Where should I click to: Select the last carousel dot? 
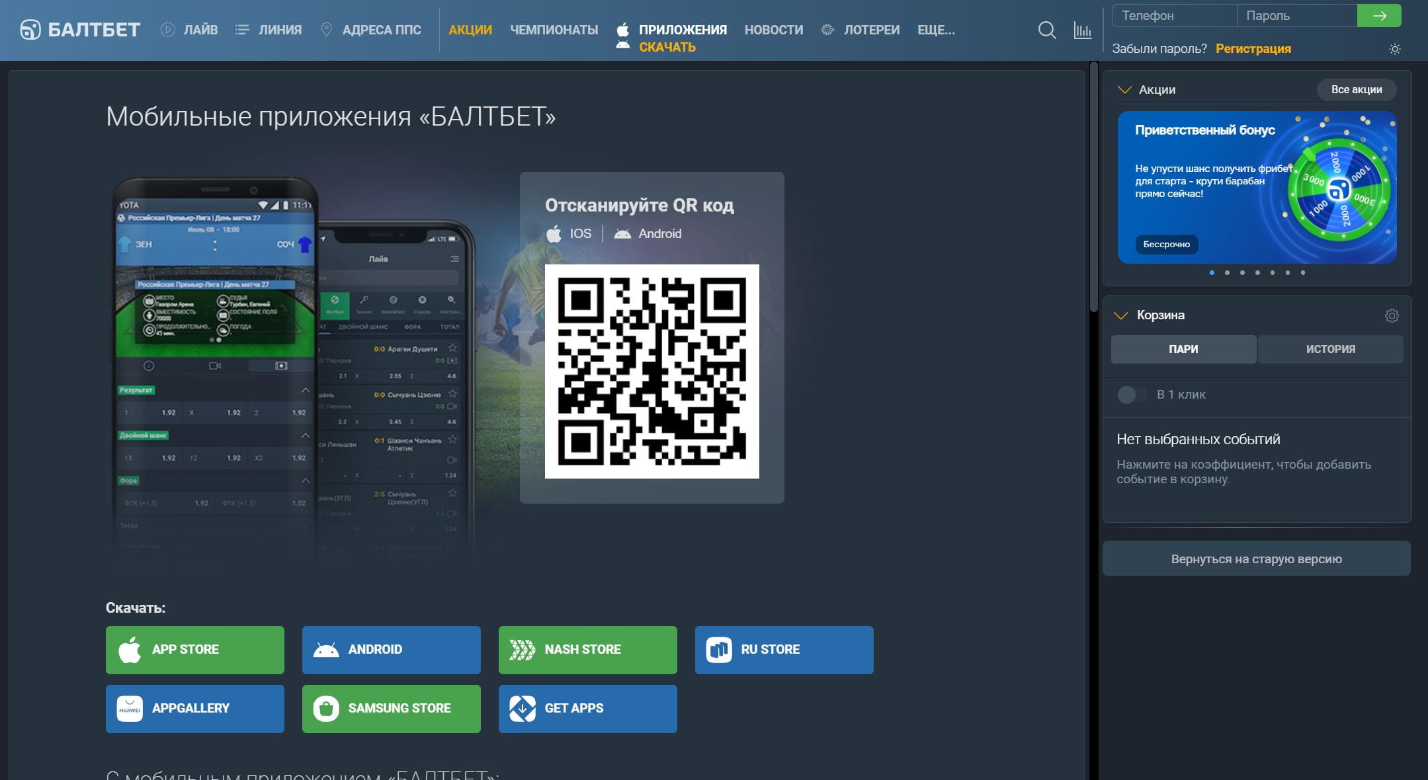pos(1303,273)
